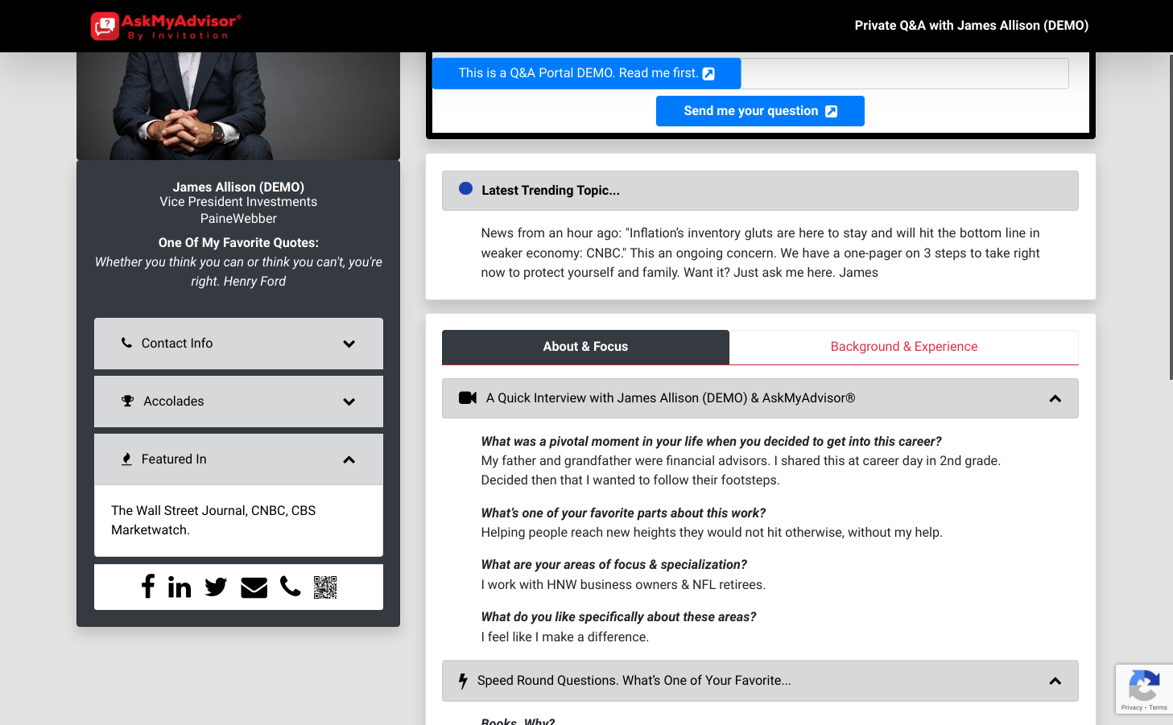1173x725 pixels.
Task: Click the email envelope icon
Action: pos(254,587)
